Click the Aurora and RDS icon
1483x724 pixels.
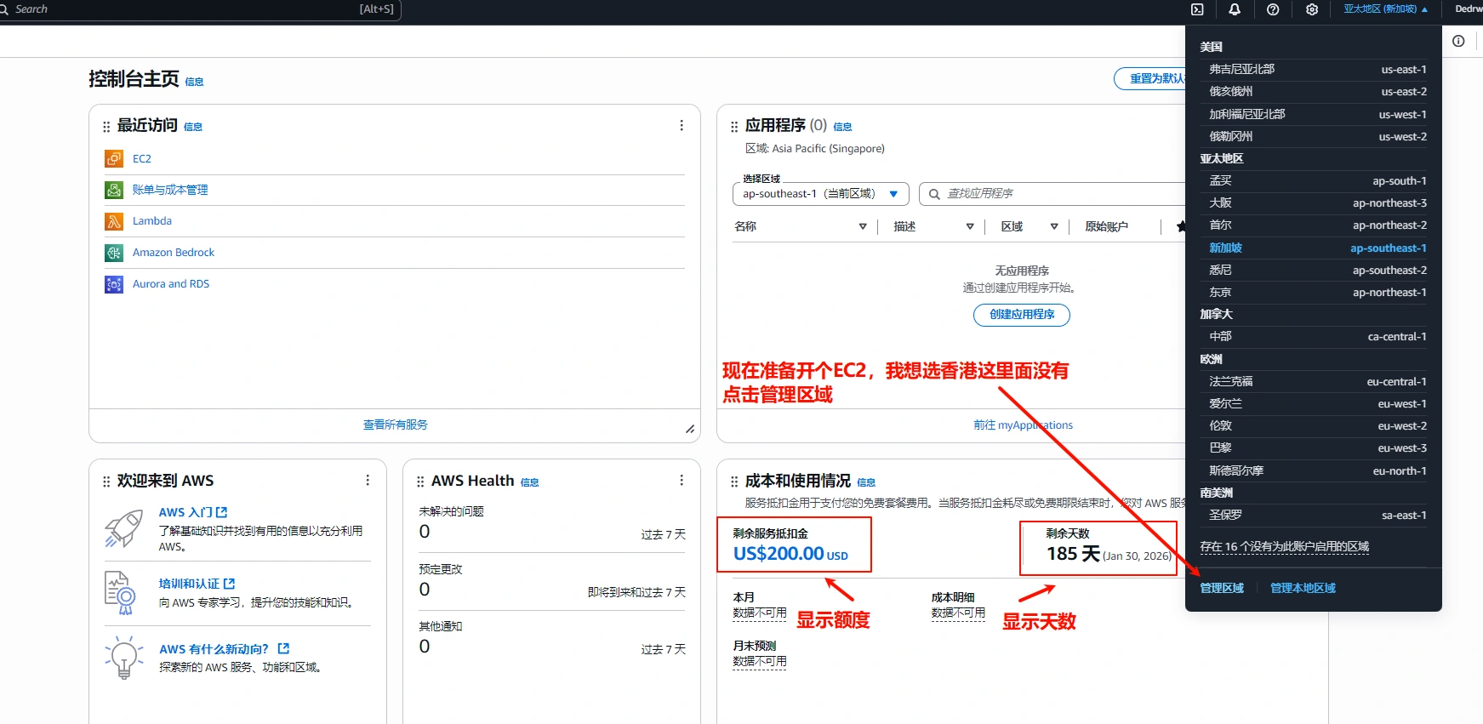[114, 284]
